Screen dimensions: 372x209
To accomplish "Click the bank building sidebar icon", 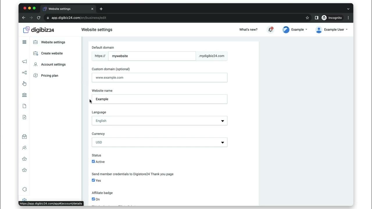I will 24,95.
